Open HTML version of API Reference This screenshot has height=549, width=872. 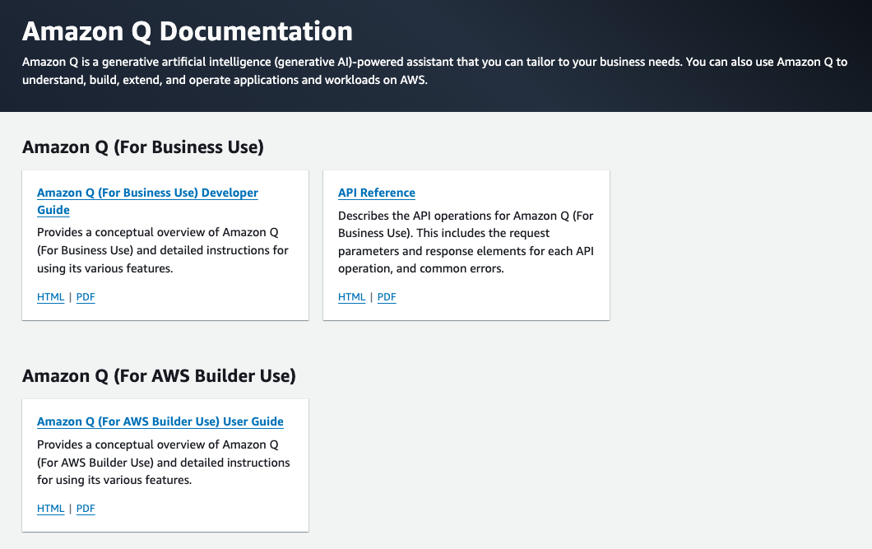click(x=351, y=297)
